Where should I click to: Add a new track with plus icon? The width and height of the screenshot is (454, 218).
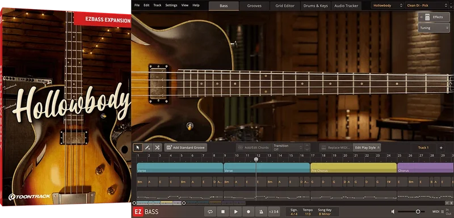(441, 148)
